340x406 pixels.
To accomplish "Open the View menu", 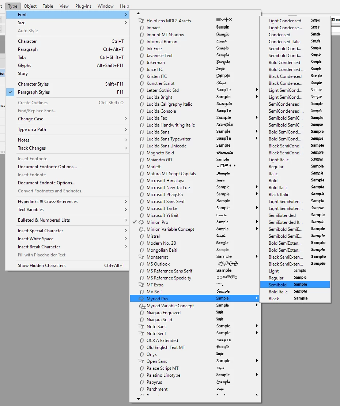I will coord(64,6).
